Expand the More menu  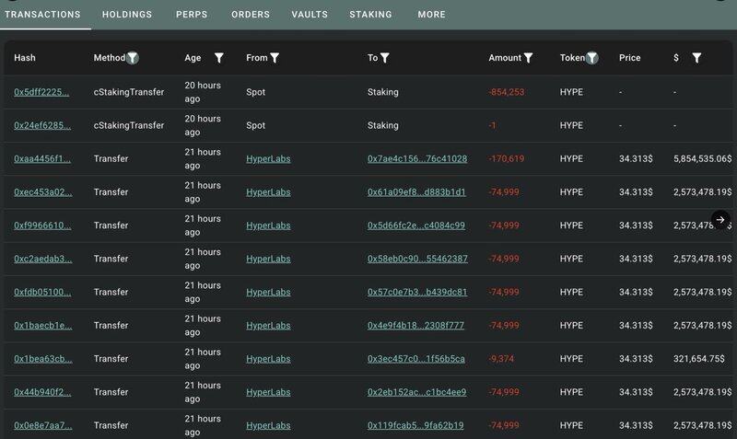click(431, 15)
